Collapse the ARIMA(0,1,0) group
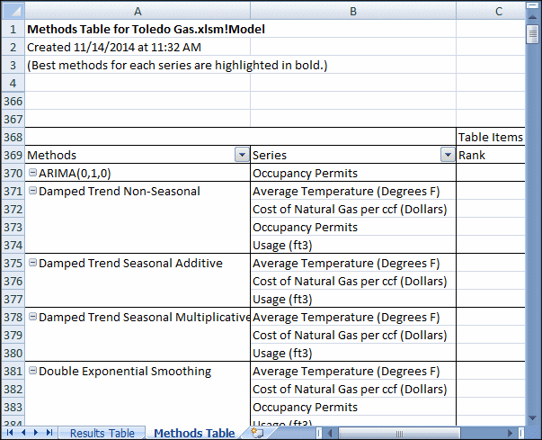 pyautogui.click(x=32, y=172)
